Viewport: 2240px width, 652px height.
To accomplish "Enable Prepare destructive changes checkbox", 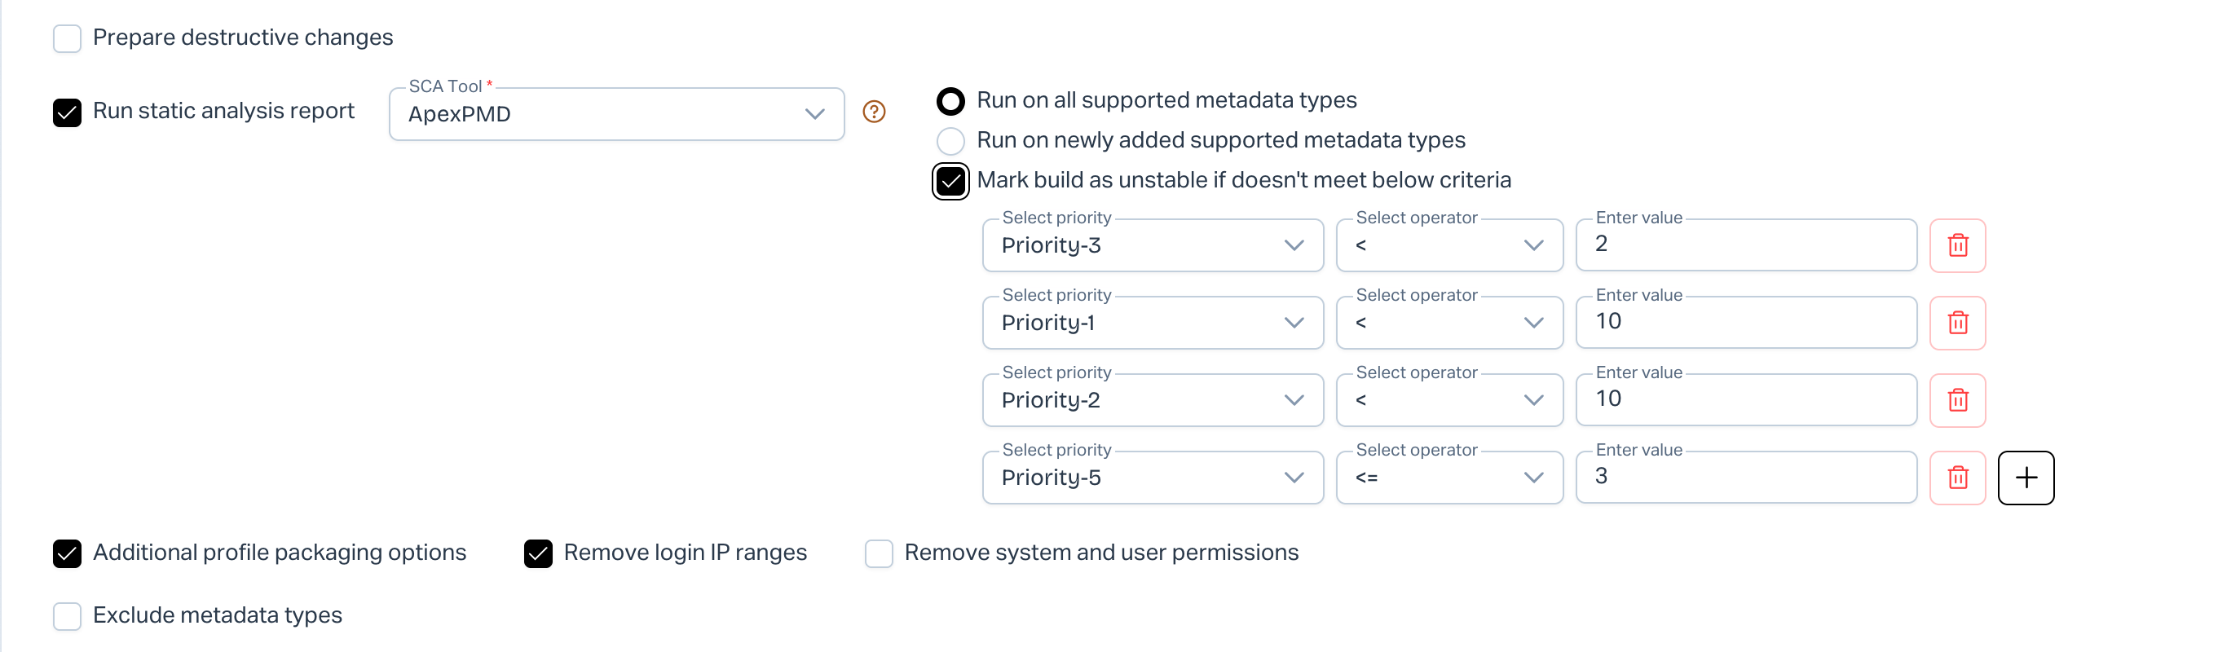I will [67, 38].
